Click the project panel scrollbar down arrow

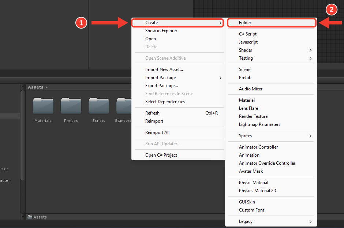(23, 217)
